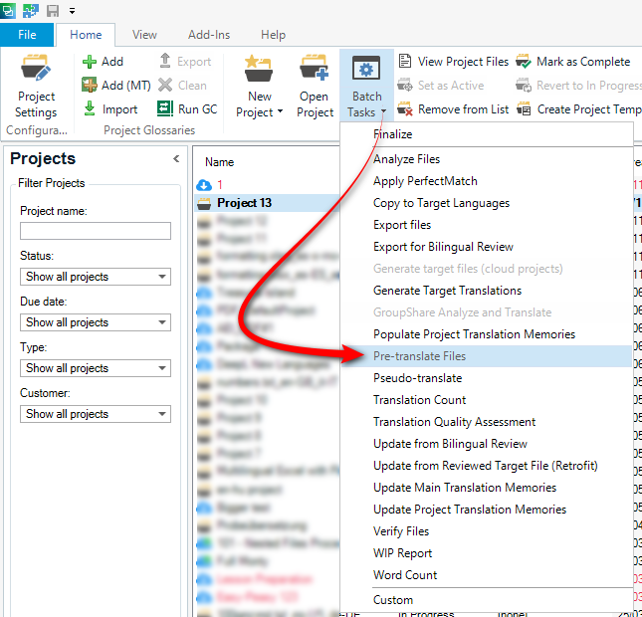Image resolution: width=642 pixels, height=617 pixels.
Task: Click the application logo icon at top-left
Action: coord(8,10)
